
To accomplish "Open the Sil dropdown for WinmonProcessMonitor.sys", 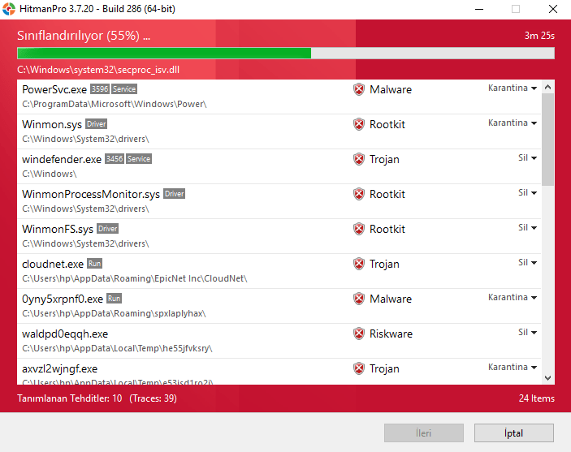I will click(x=527, y=193).
